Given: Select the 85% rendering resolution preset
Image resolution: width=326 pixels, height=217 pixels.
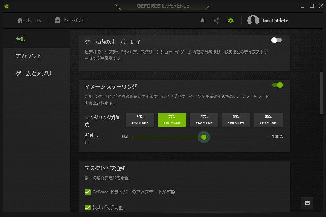Looking at the screenshot, I should 139,120.
